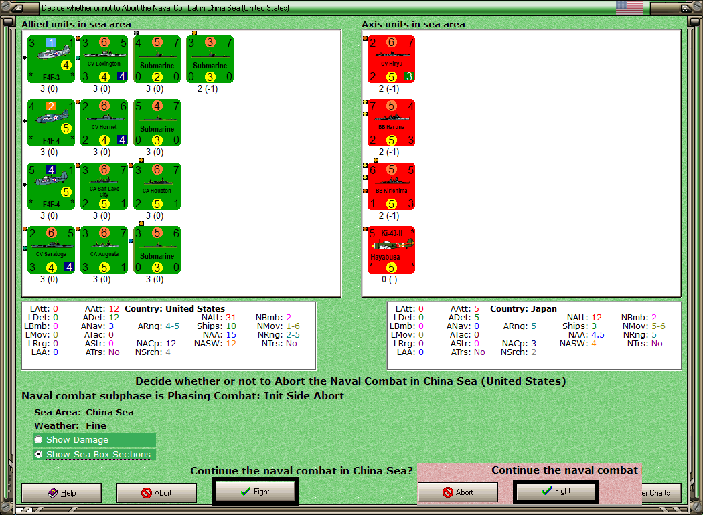Close the naval combat dialog window
Viewport: 703px width, 515px height.
coord(685,7)
